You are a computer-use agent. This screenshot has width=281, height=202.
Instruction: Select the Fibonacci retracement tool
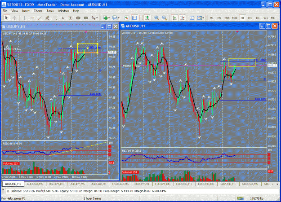[x=55, y=18]
